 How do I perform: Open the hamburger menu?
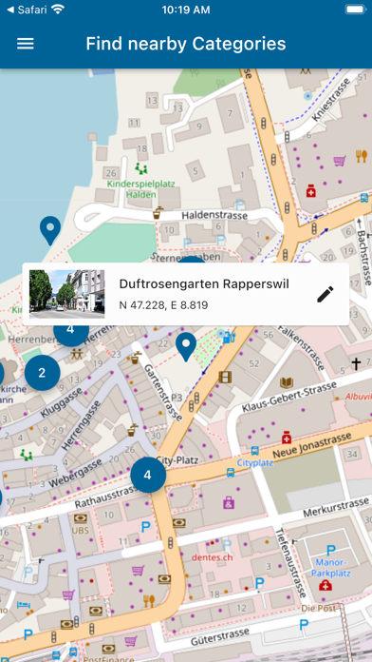click(x=26, y=44)
